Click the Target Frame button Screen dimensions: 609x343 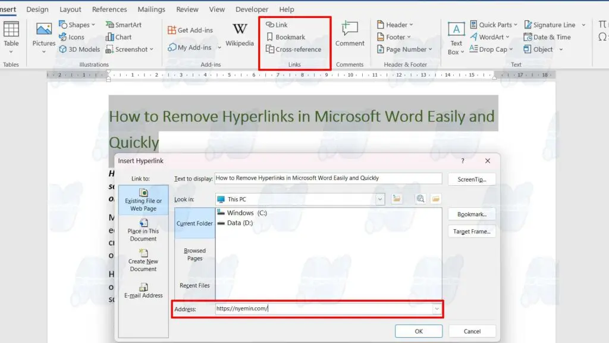pos(472,232)
